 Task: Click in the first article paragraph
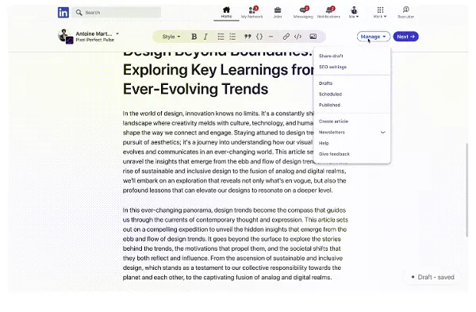234,152
